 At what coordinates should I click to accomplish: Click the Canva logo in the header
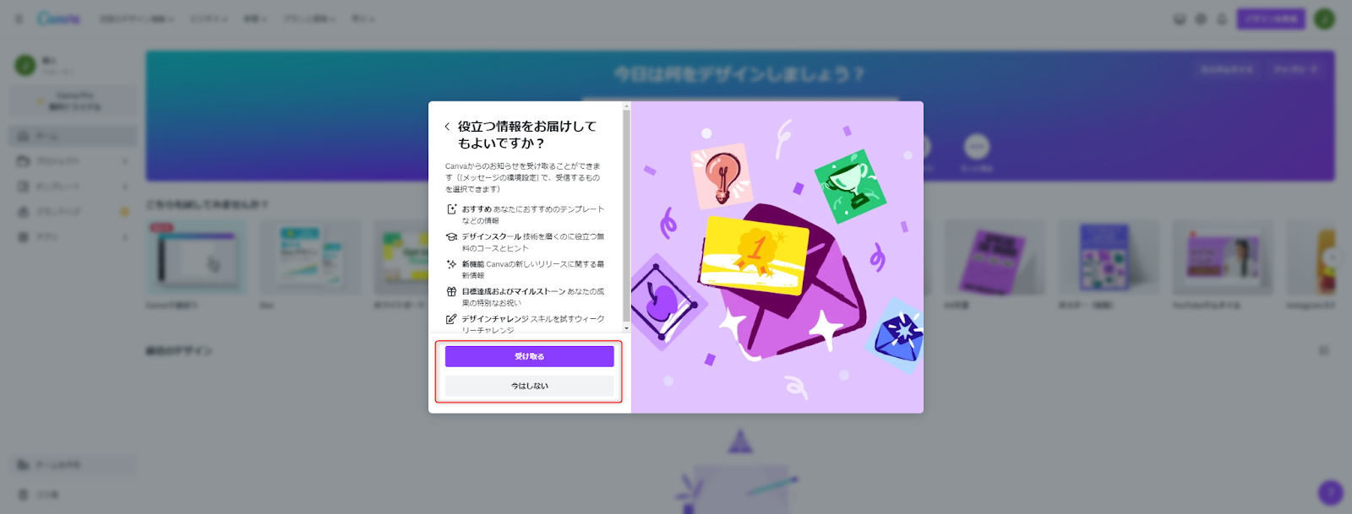tap(59, 18)
